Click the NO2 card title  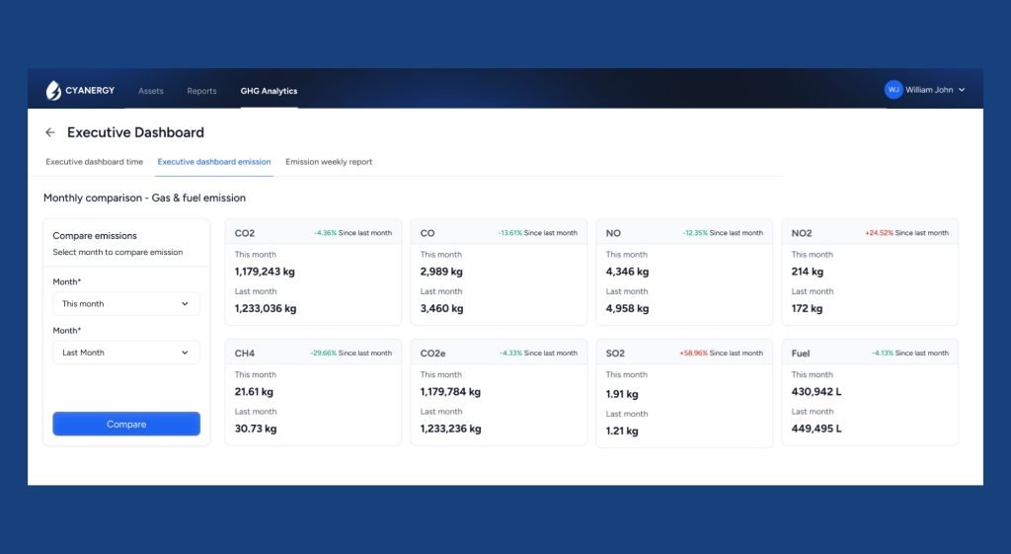pyautogui.click(x=802, y=233)
